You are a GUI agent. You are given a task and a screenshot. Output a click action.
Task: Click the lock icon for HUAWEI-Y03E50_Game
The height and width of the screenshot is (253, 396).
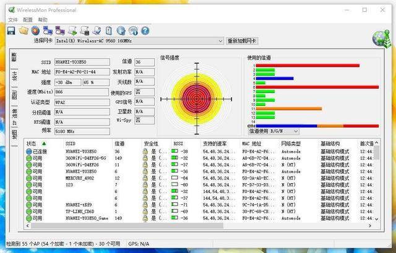click(145, 218)
